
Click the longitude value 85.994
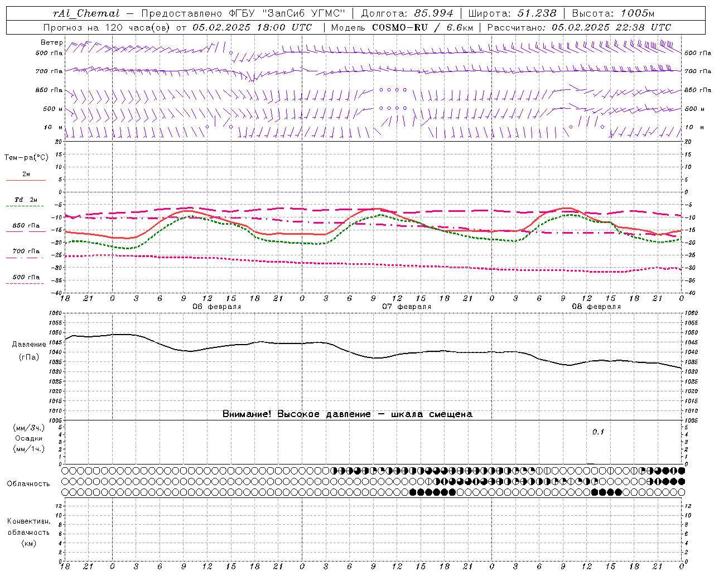433,13
